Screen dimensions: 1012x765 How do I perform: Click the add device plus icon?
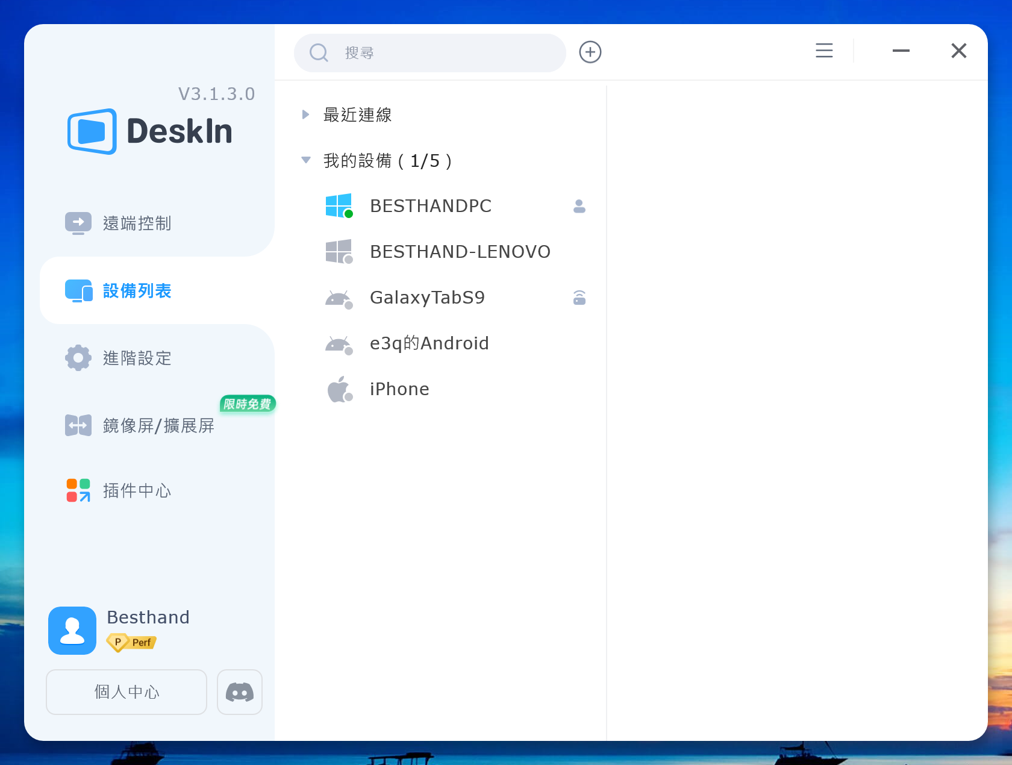click(x=590, y=52)
